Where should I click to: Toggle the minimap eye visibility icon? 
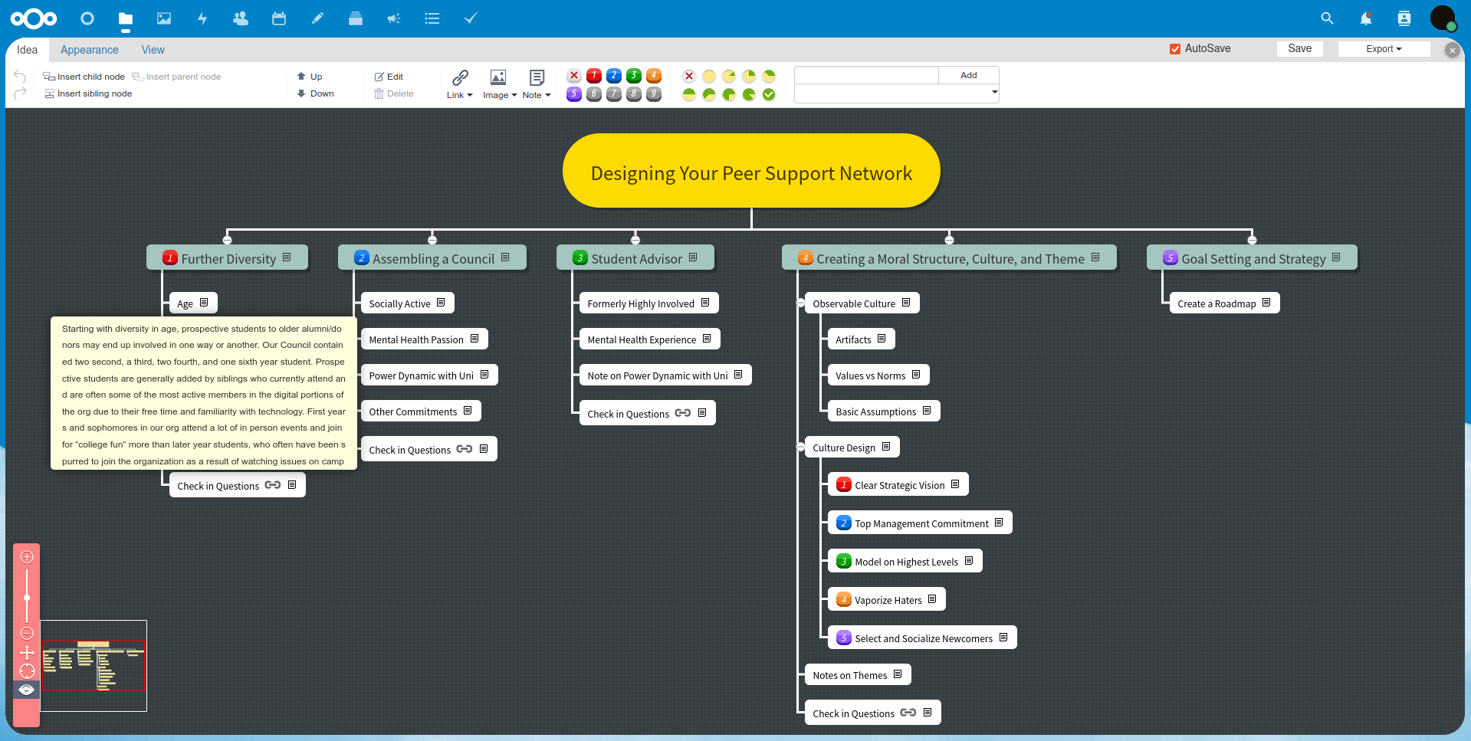click(27, 690)
